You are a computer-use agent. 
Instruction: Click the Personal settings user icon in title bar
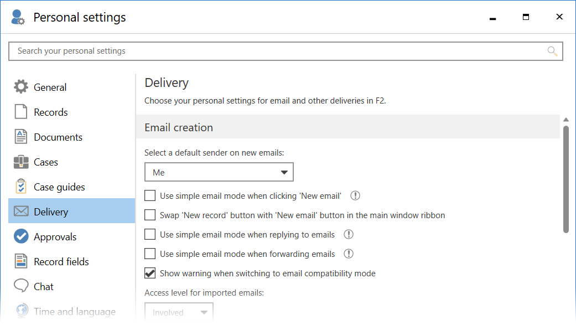coord(18,17)
